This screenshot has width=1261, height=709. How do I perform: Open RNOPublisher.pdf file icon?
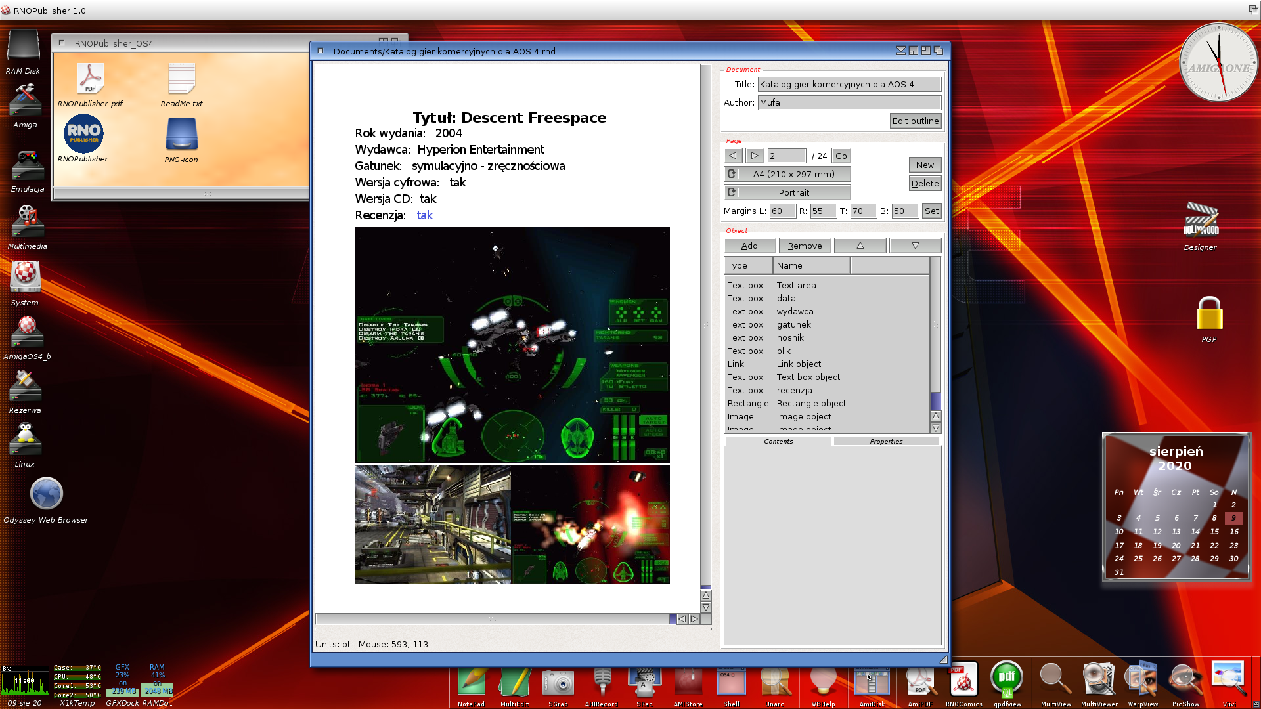[x=90, y=79]
